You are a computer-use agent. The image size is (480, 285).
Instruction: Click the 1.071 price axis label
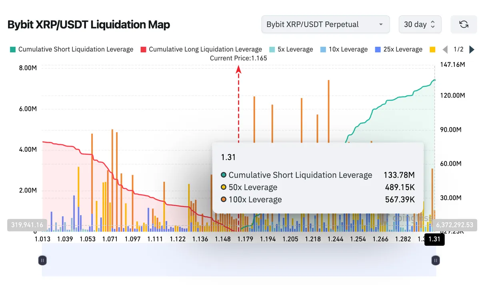(110, 239)
